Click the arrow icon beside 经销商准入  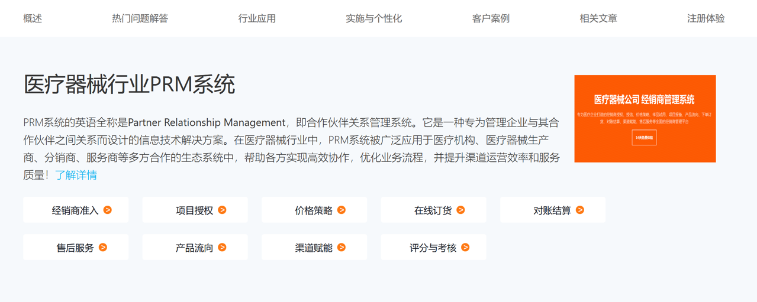pyautogui.click(x=108, y=210)
